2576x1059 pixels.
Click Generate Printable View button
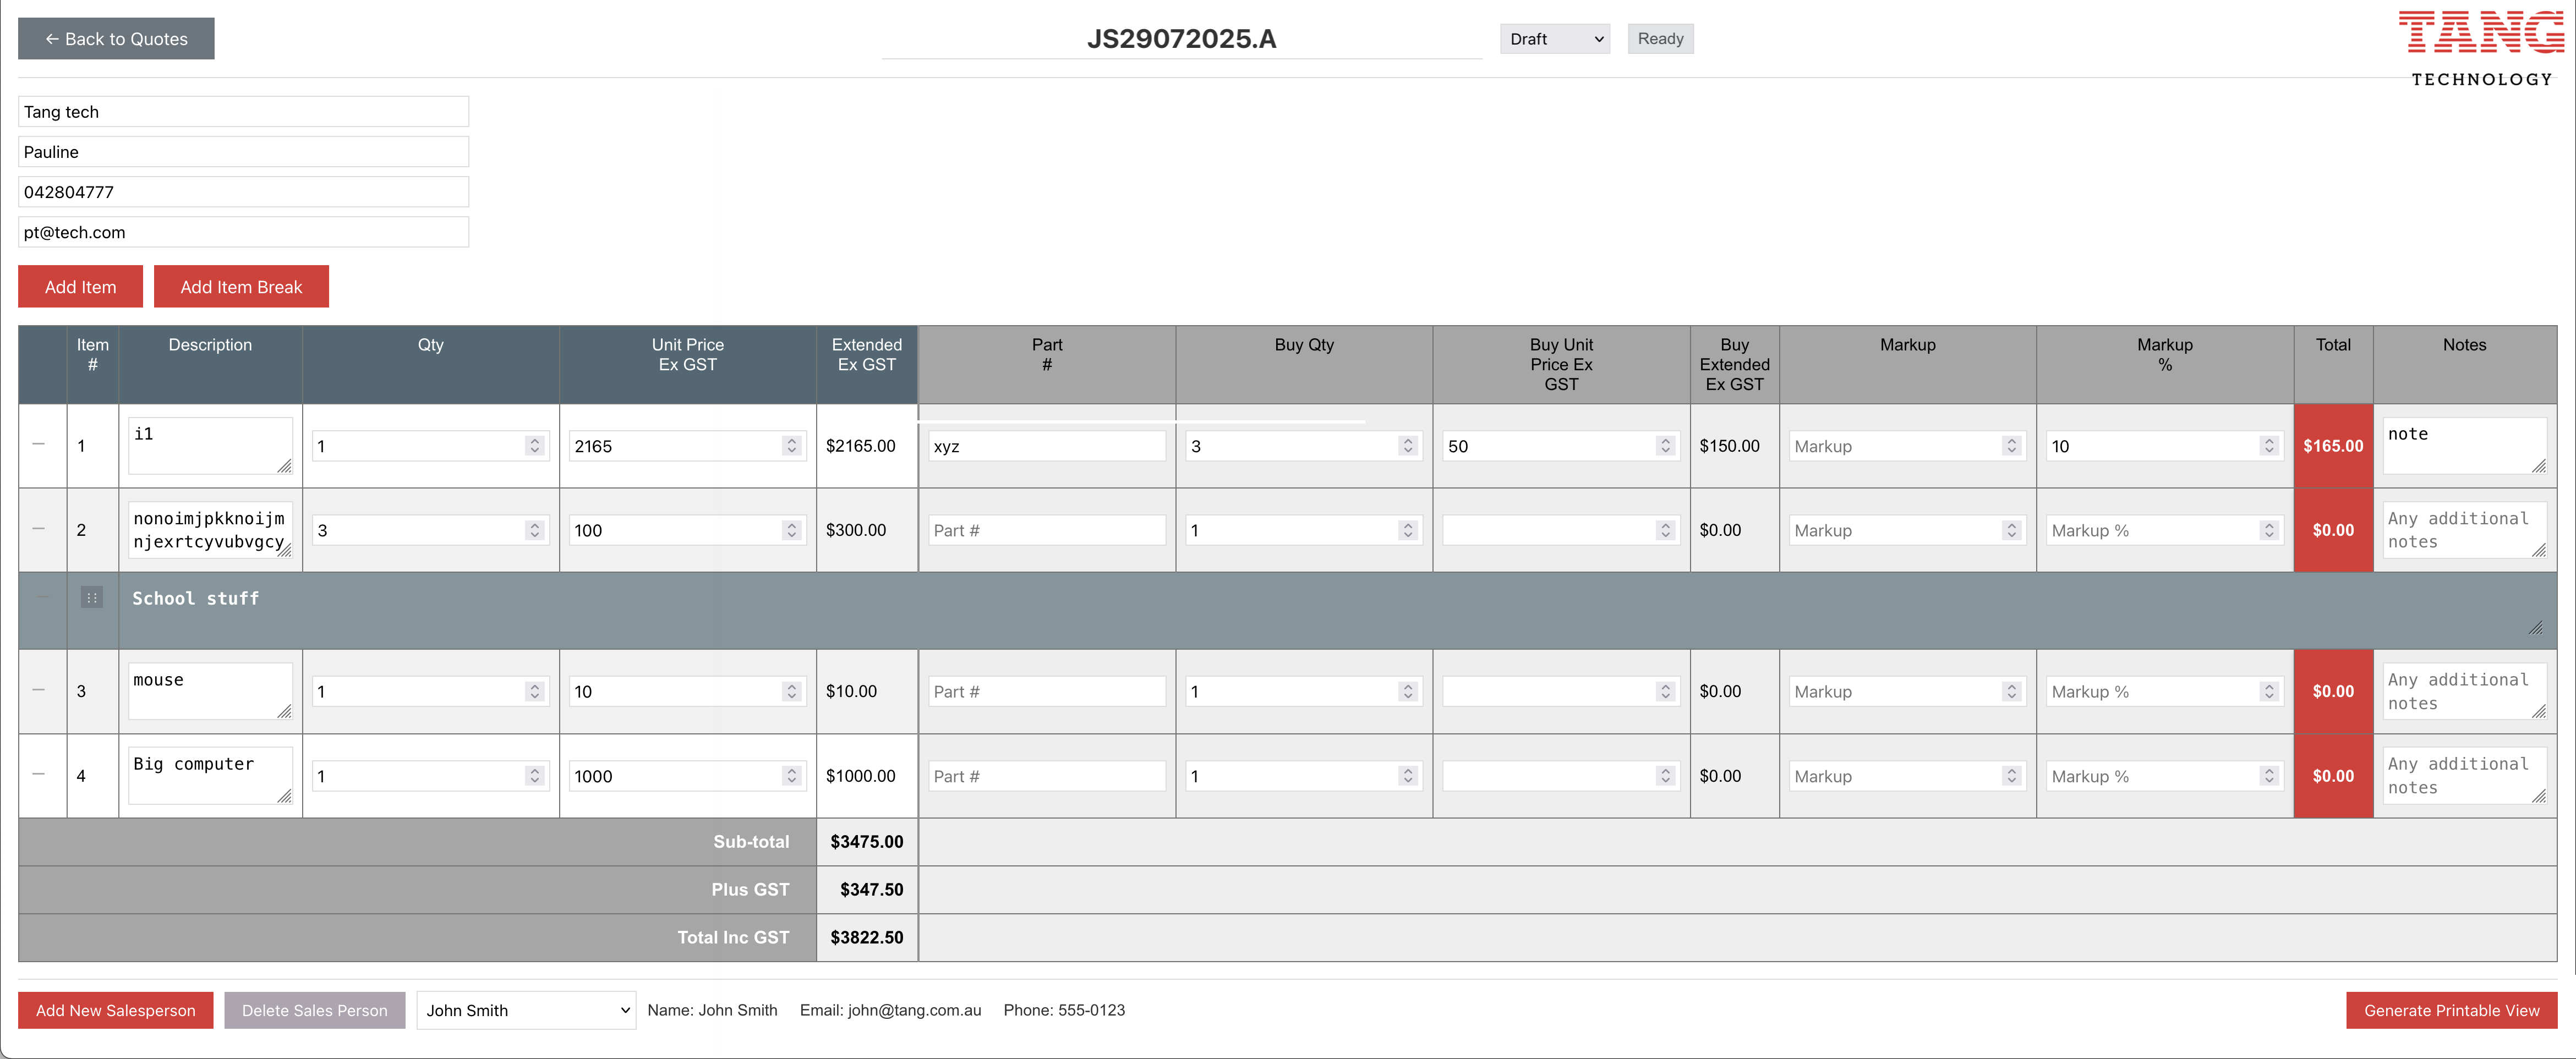pos(2450,1010)
